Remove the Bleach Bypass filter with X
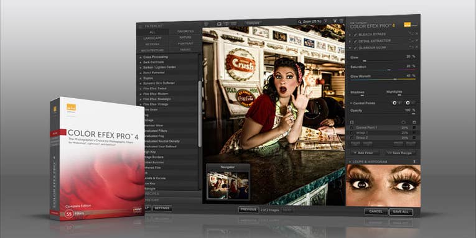 click(x=416, y=34)
